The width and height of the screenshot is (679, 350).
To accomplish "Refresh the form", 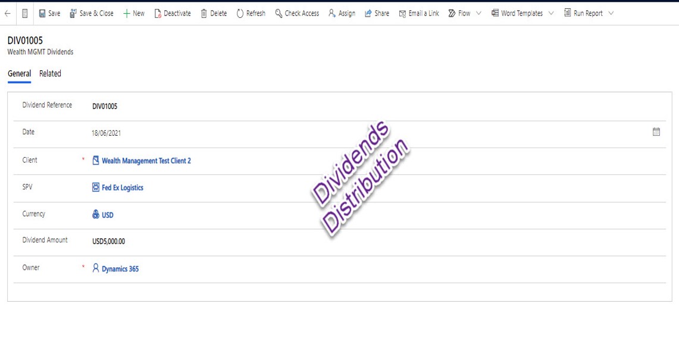I will 251,13.
